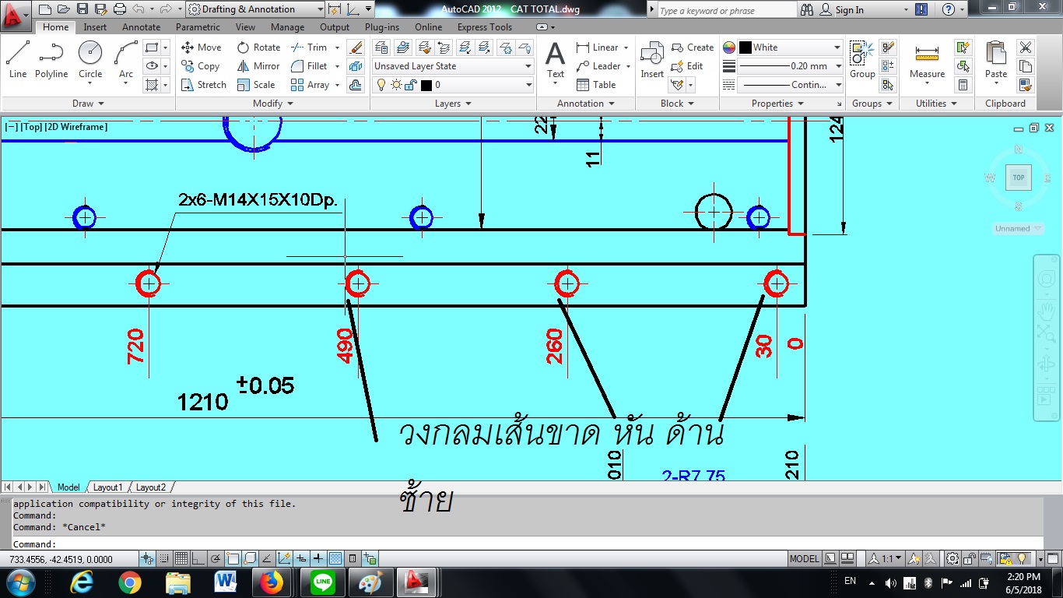The image size is (1063, 598).
Task: Toggle 3D Object Snap in status bar
Action: pos(250,558)
